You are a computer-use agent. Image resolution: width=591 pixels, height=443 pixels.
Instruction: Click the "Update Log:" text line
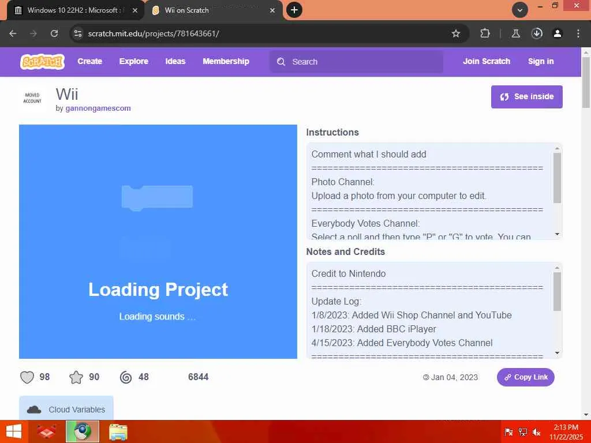336,302
